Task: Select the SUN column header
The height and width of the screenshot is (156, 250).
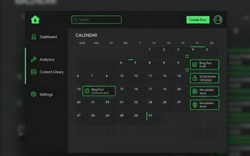Action: [x=82, y=43]
